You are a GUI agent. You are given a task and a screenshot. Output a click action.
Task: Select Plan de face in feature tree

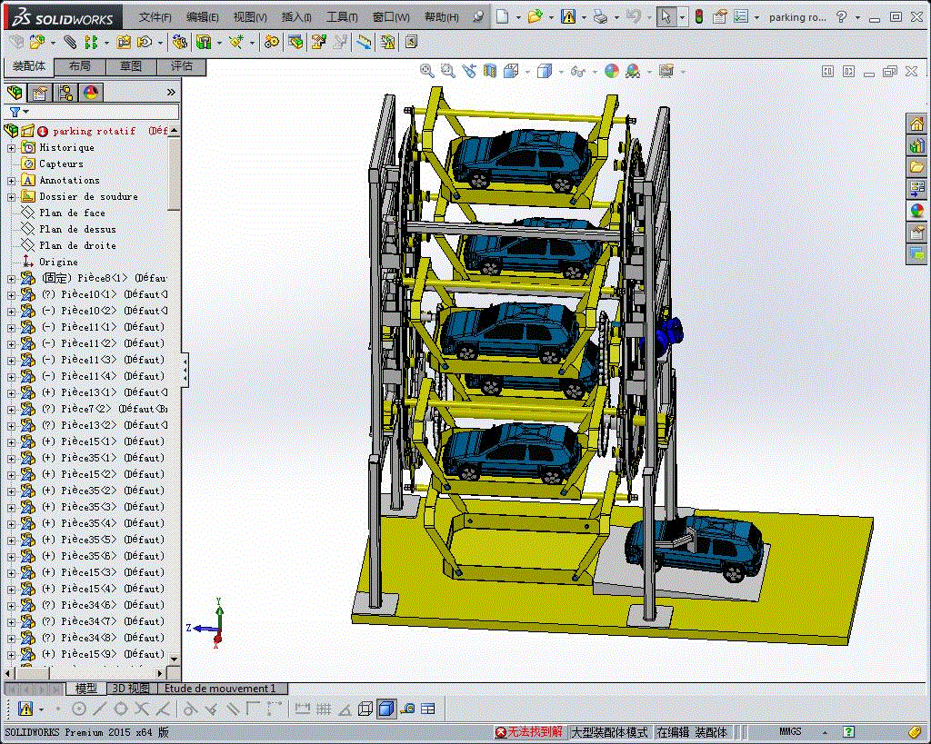[x=72, y=213]
